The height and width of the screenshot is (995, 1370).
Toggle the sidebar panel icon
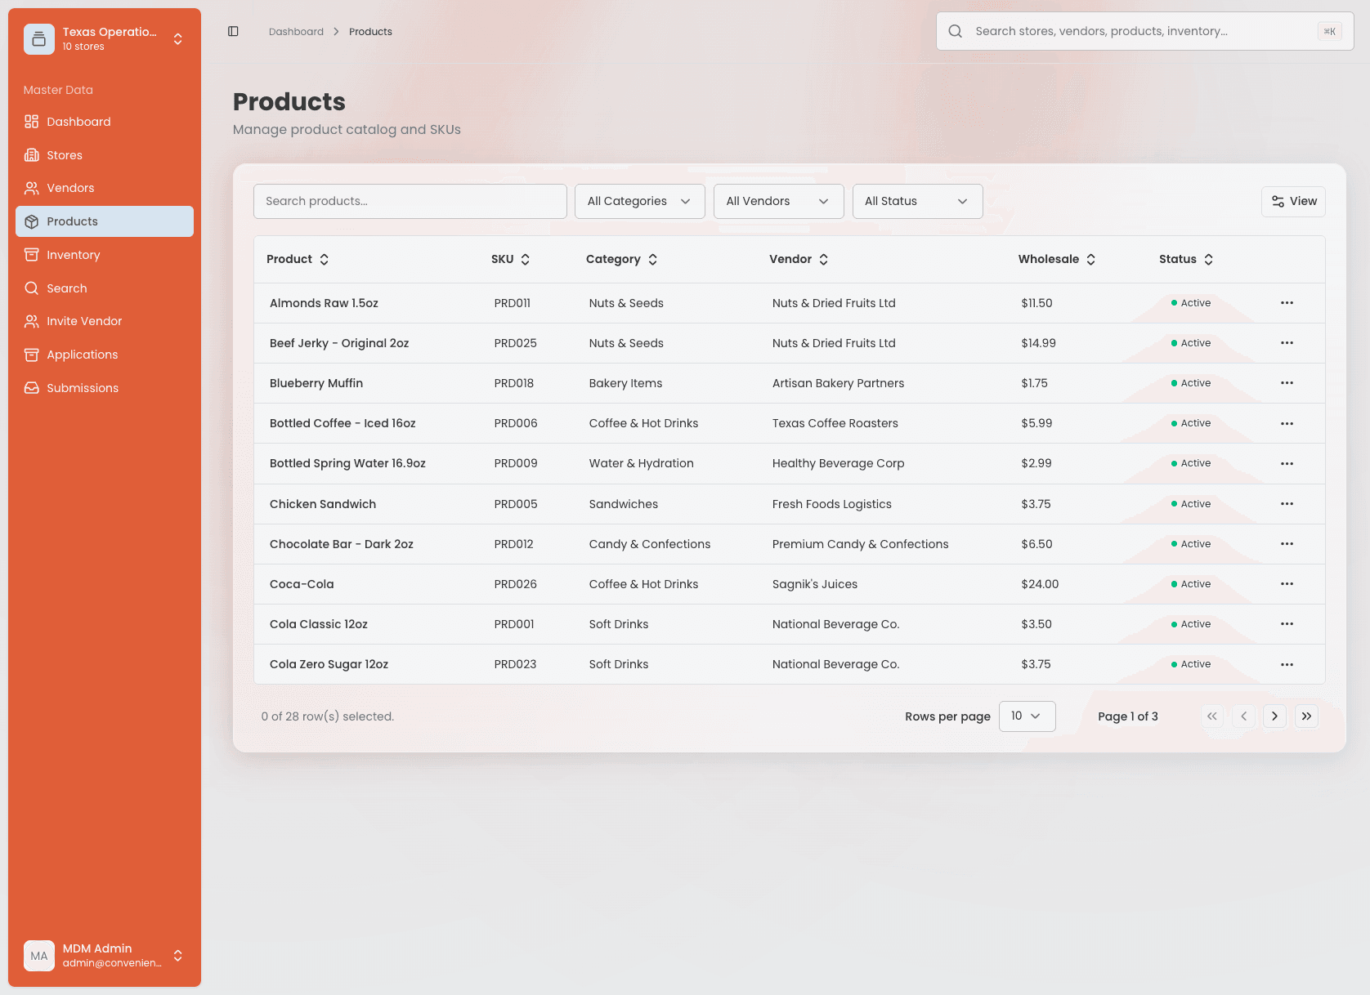click(233, 31)
